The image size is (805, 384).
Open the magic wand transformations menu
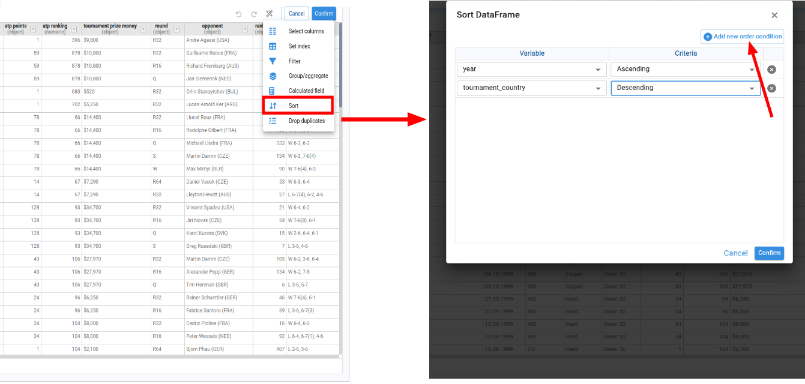coord(270,14)
